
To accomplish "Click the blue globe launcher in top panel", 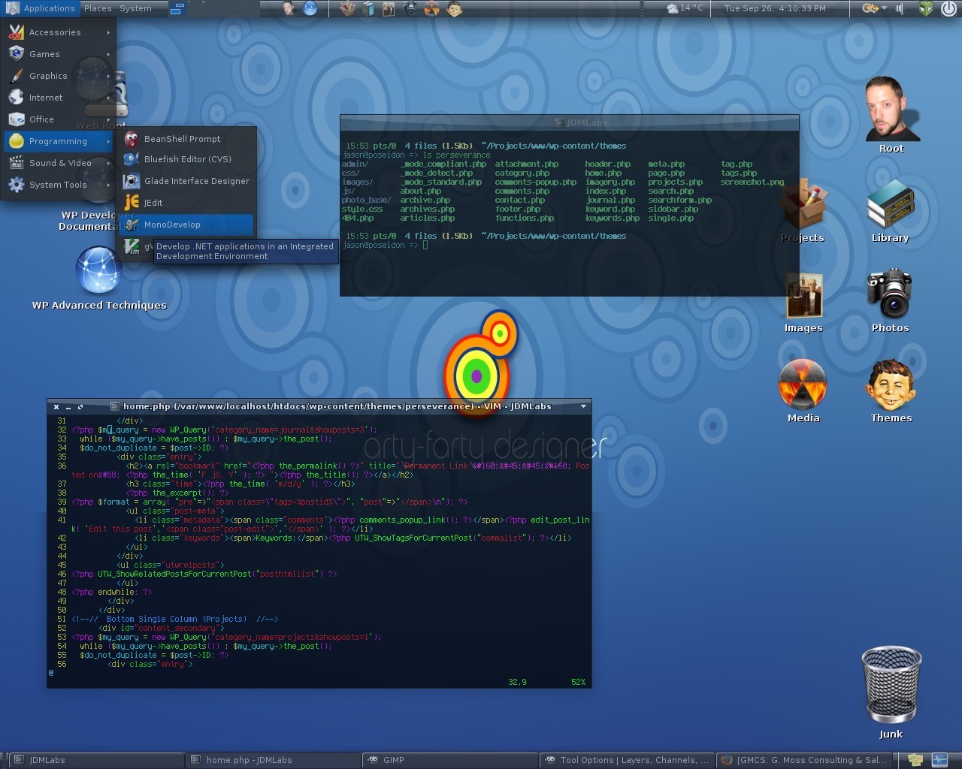I will (310, 8).
